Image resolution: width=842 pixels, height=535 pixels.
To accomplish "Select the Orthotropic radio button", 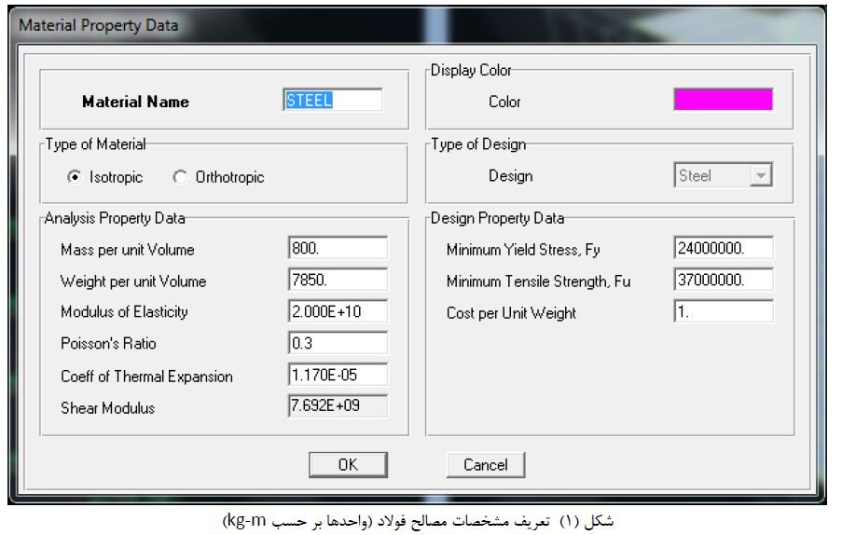I will point(180,176).
